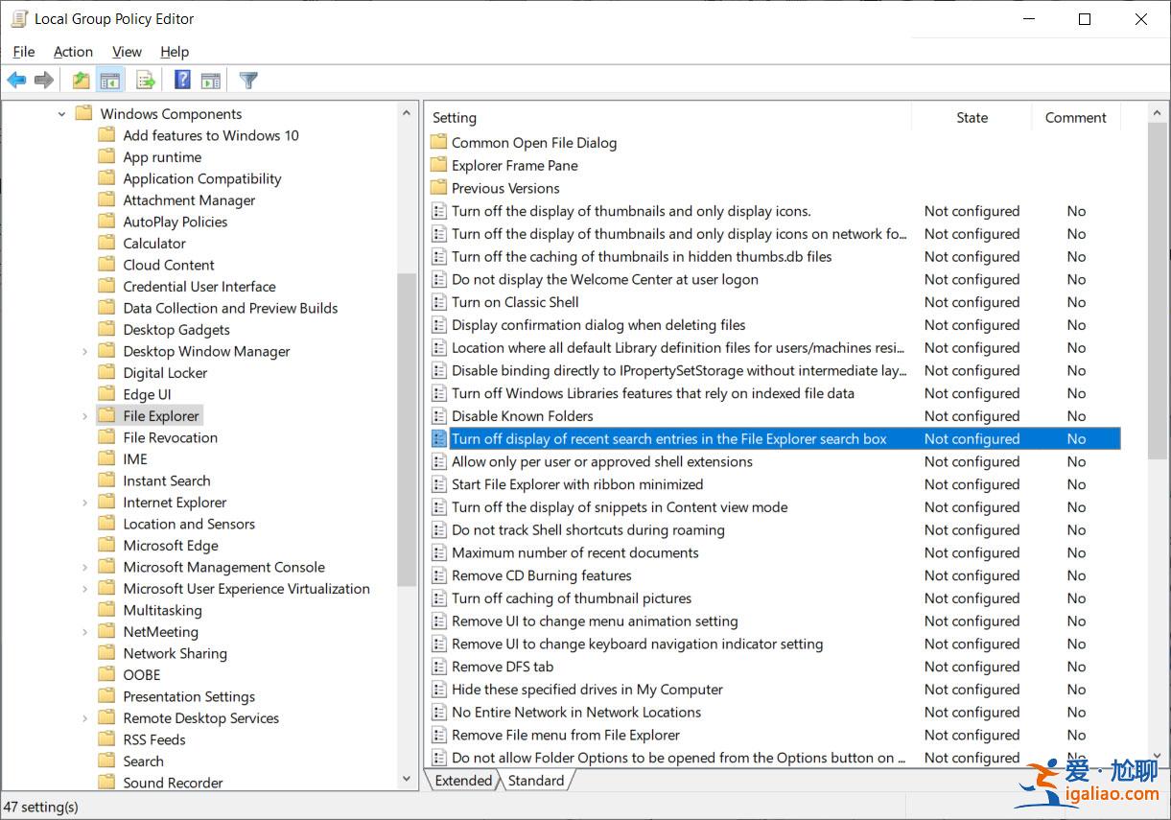Switch to the Standard tab

pyautogui.click(x=535, y=781)
